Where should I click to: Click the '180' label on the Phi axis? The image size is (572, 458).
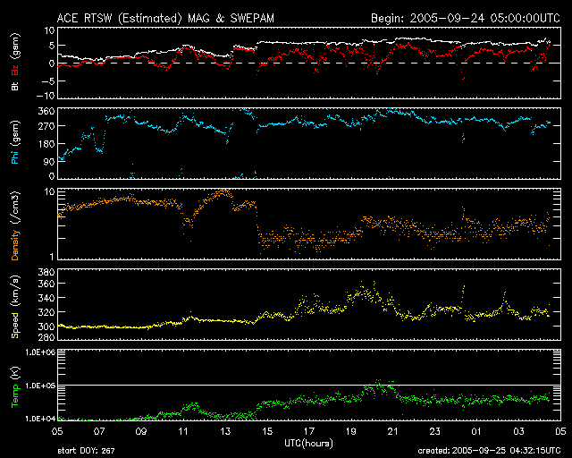click(46, 144)
